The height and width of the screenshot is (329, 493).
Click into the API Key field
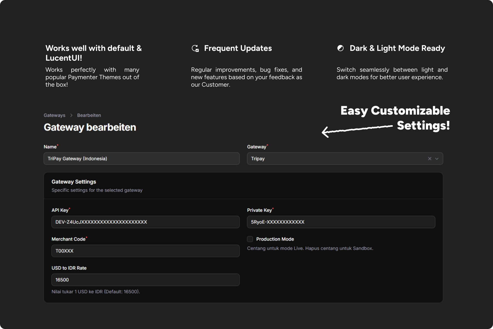point(145,222)
